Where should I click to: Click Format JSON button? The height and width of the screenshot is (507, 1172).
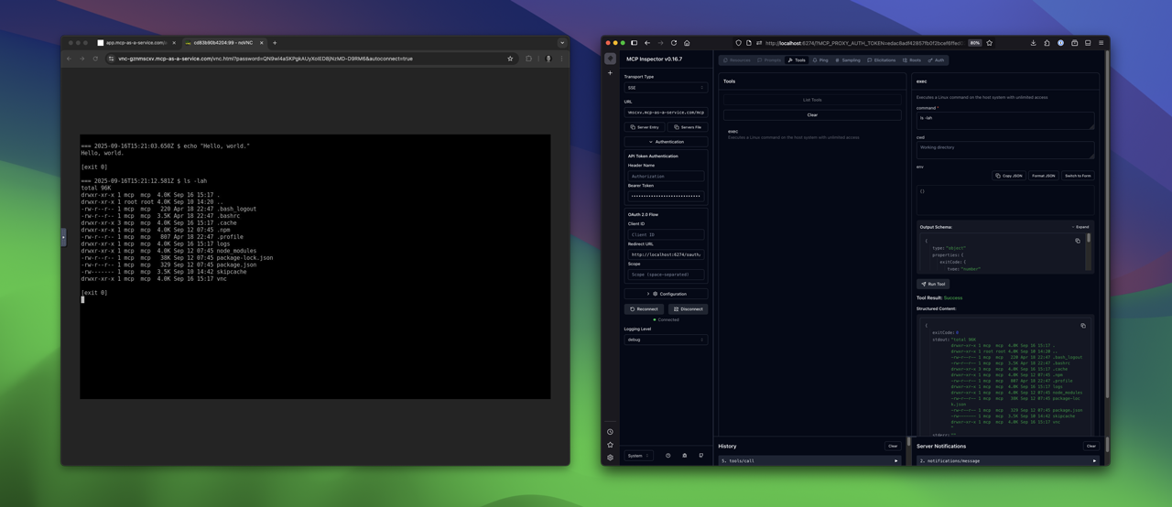point(1043,176)
